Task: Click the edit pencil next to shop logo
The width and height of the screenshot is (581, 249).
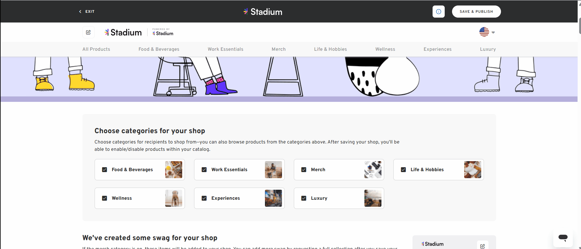Action: pyautogui.click(x=89, y=32)
